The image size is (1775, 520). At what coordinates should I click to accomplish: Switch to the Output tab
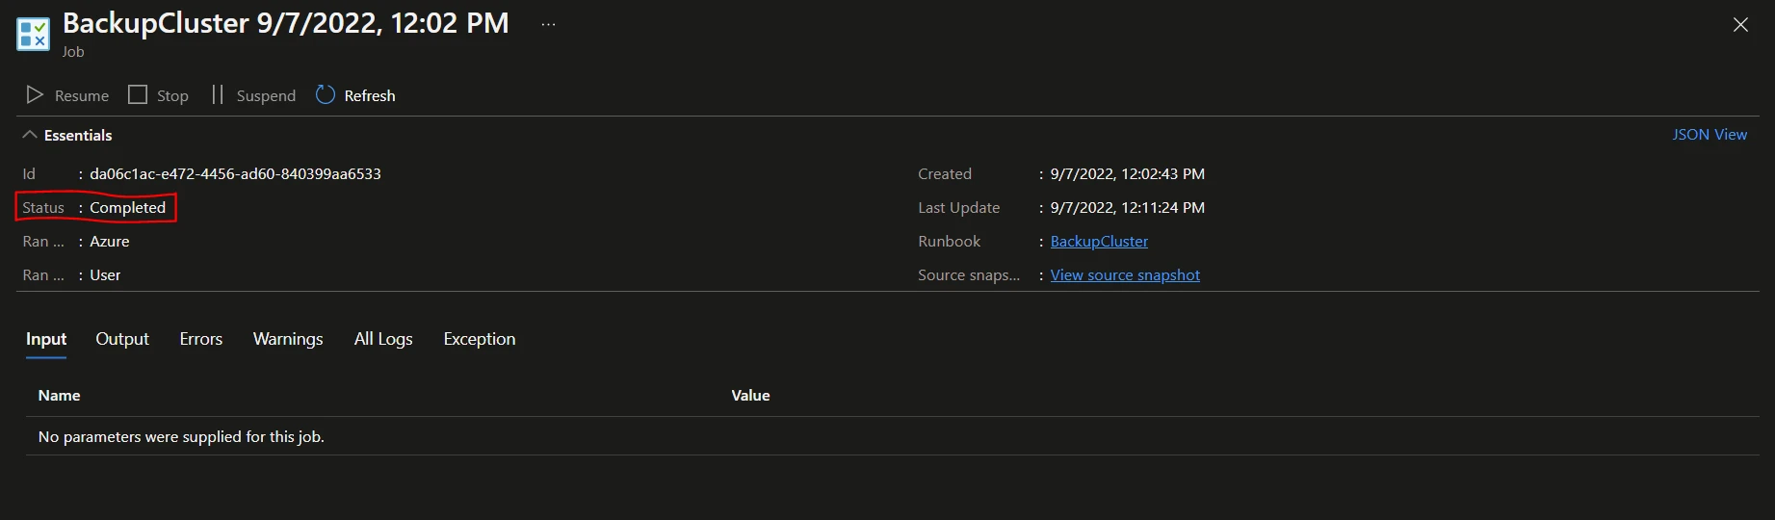coord(122,339)
